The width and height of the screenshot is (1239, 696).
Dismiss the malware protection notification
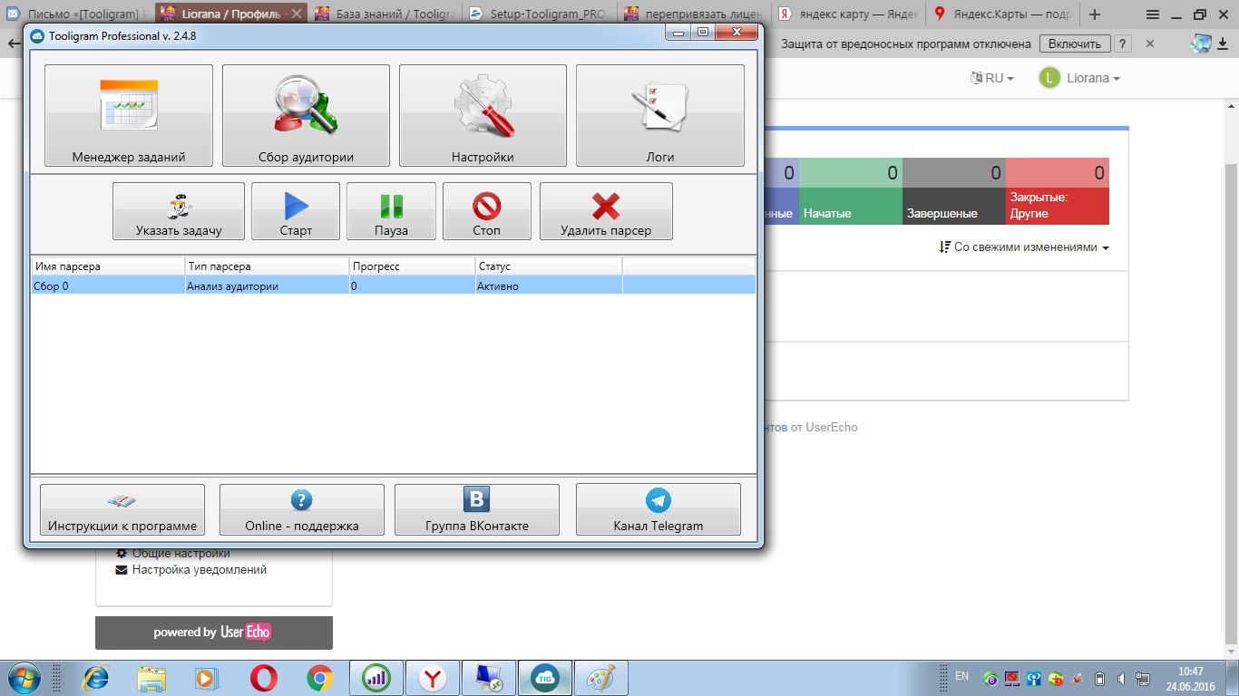click(1150, 43)
